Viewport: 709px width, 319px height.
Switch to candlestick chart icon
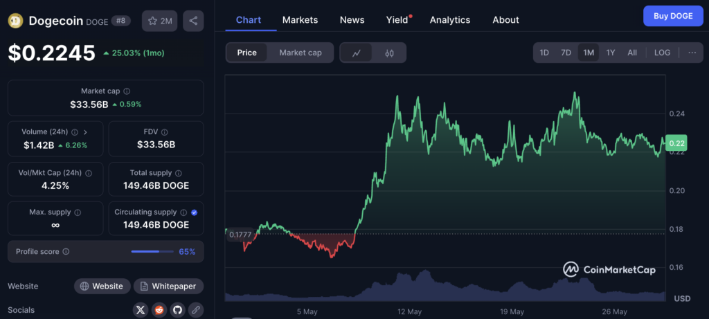(389, 53)
